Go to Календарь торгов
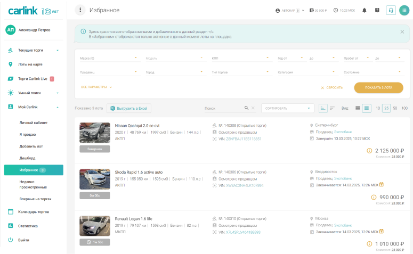Viewport: 413px width, 254px height. point(33,211)
